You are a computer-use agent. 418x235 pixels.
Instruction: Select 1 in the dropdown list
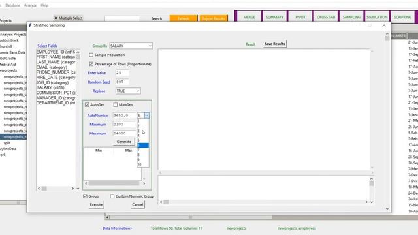[x=143, y=121]
